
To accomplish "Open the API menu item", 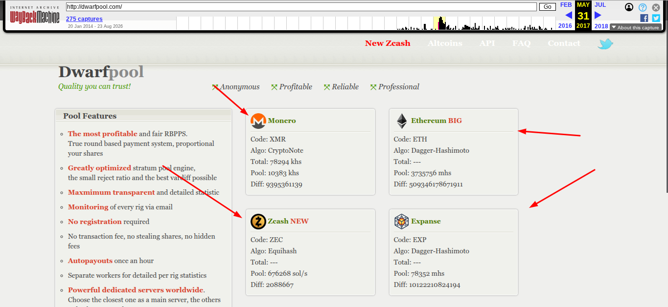I will [487, 43].
